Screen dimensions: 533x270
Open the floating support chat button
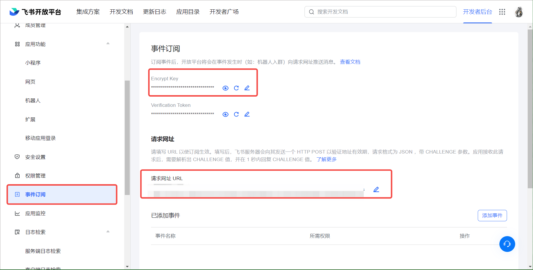point(507,244)
